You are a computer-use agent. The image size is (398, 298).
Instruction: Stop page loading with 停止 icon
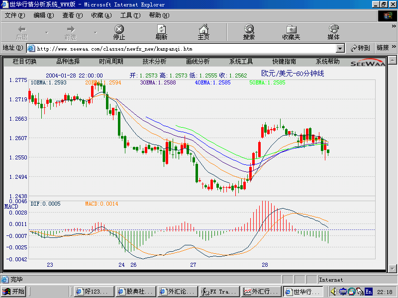119,29
